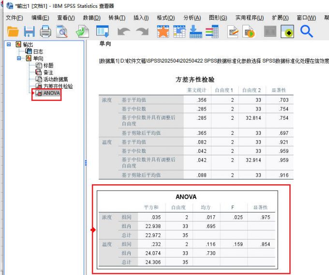329x275 pixels.
Task: Click the outline pane splitter handle
Action: [86, 162]
